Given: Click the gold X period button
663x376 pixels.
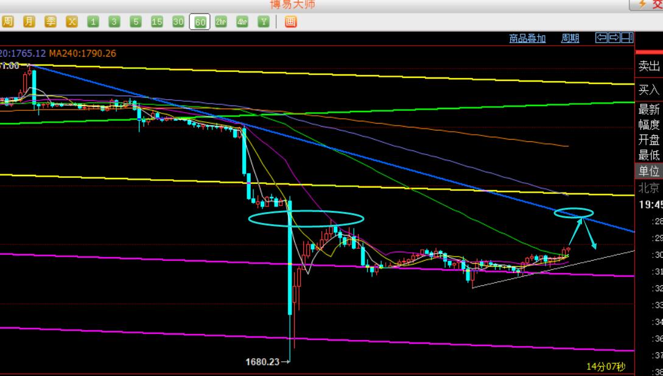Looking at the screenshot, I should (71, 21).
